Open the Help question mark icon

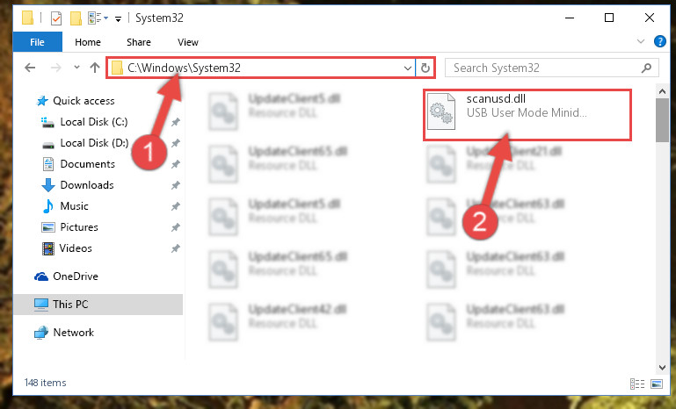659,41
